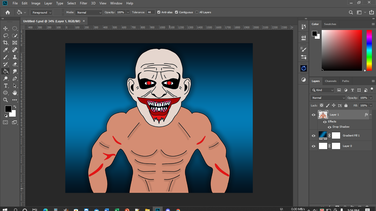Select the Hand tool
Viewport: 376px width, 211px height.
tap(15, 93)
